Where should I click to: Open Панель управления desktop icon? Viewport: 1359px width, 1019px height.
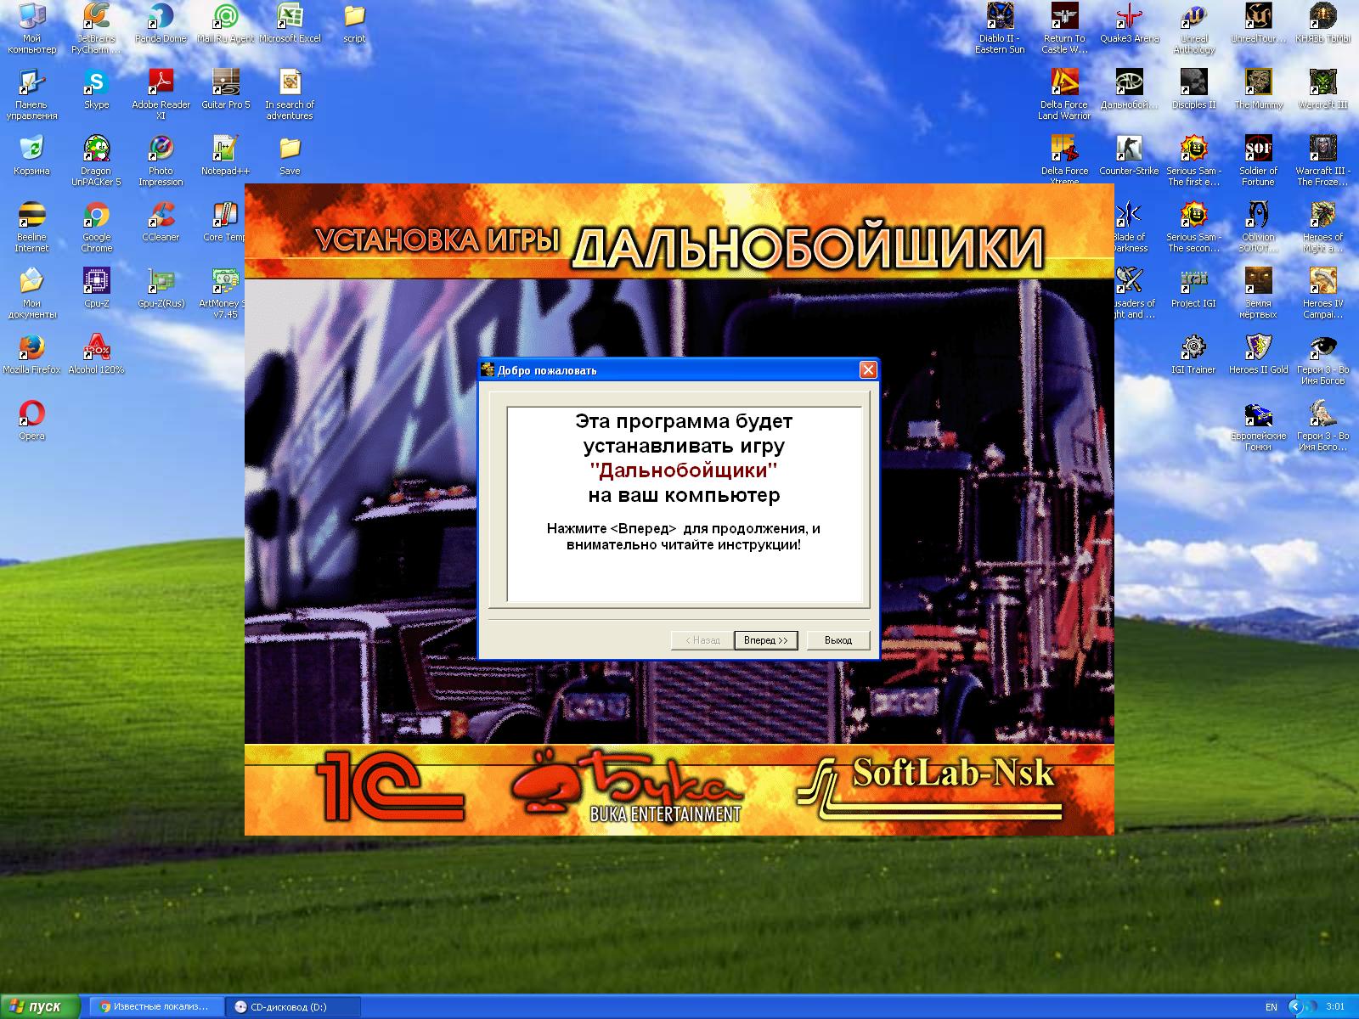(31, 94)
